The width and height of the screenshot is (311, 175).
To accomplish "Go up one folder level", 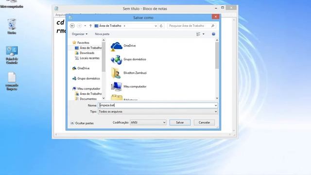I will pos(90,26).
